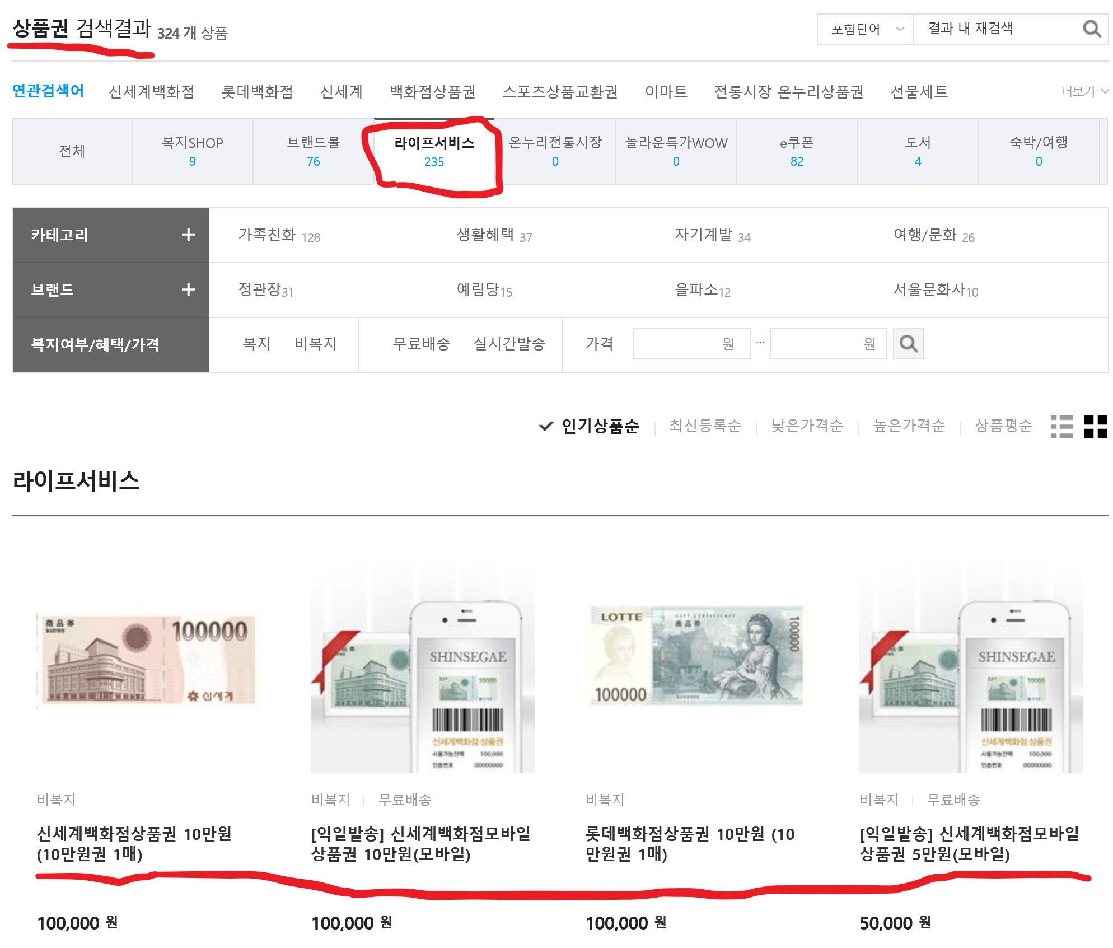Click the magnifier icon in re-search box
Image resolution: width=1113 pixels, height=948 pixels.
pyautogui.click(x=1091, y=29)
